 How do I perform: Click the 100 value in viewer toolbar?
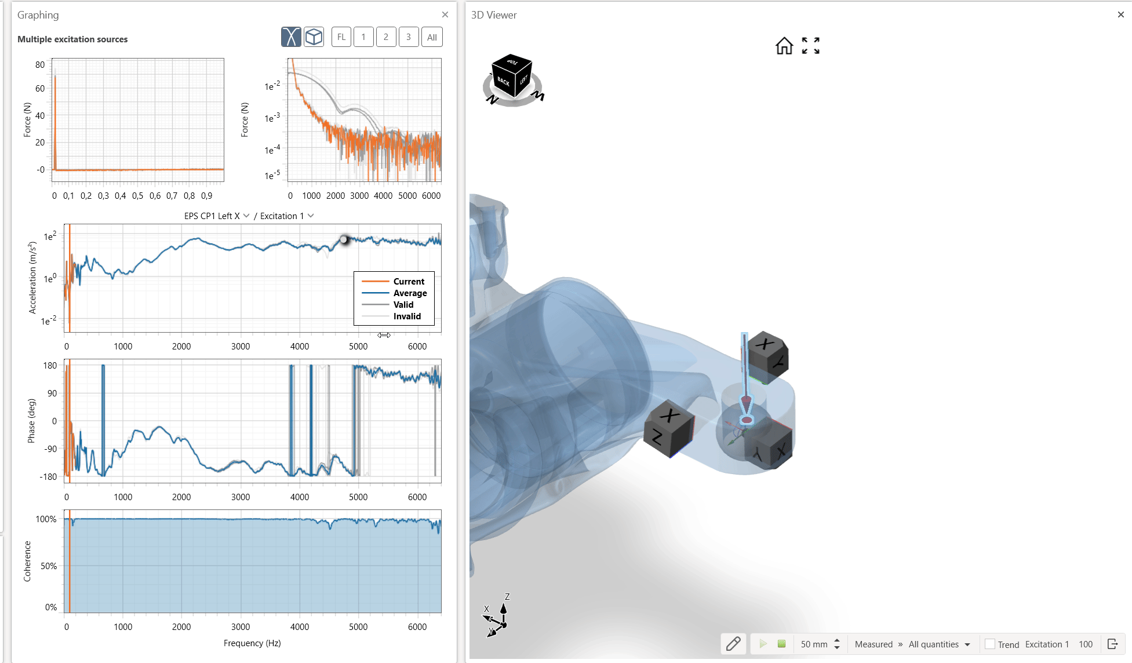1086,644
